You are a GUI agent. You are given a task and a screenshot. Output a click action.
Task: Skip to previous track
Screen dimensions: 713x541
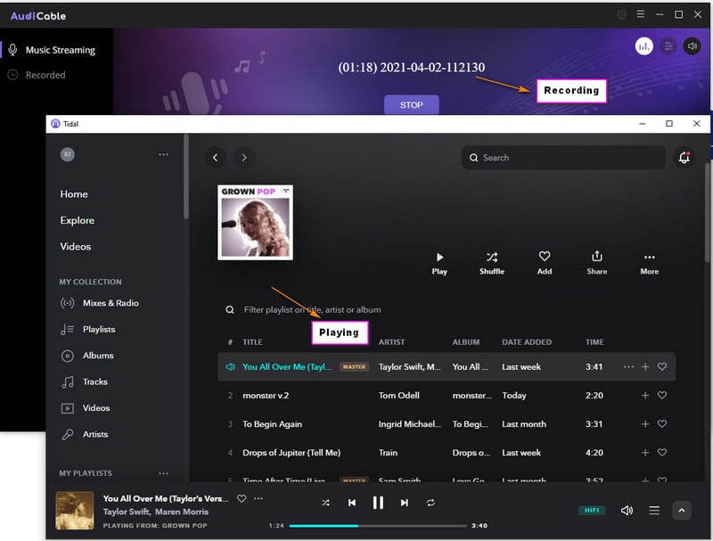(x=352, y=503)
